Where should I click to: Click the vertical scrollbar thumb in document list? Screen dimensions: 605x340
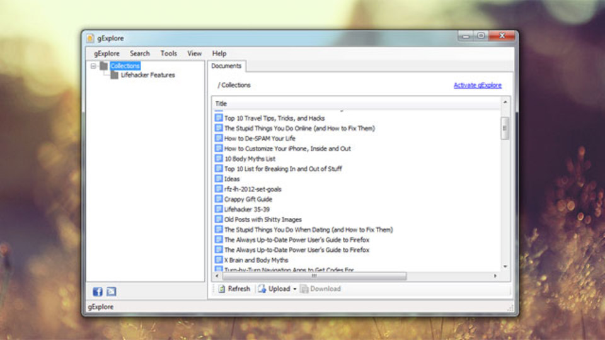[505, 128]
